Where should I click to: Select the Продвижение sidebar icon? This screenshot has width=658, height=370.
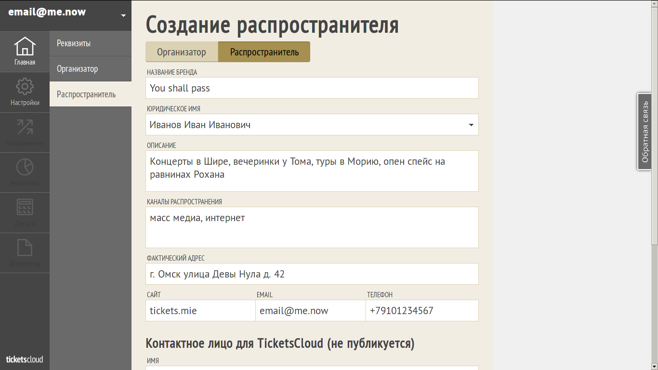[25, 132]
